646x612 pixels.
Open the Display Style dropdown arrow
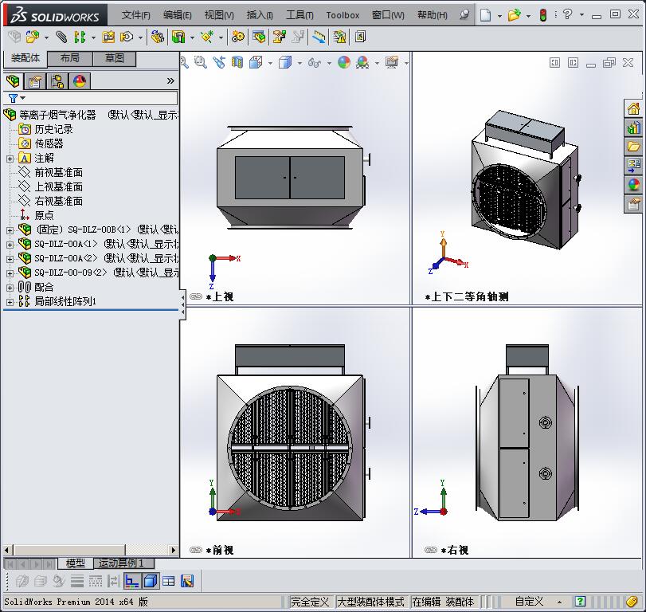300,62
